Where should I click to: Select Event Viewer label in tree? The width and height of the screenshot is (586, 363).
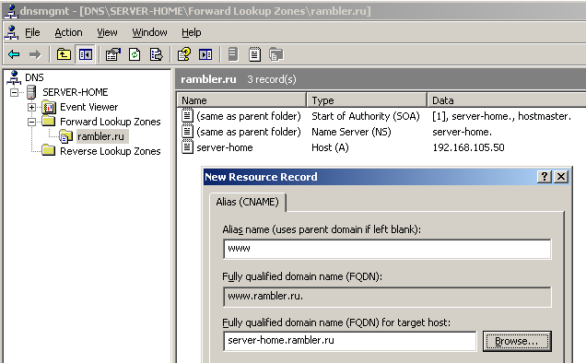tap(89, 107)
